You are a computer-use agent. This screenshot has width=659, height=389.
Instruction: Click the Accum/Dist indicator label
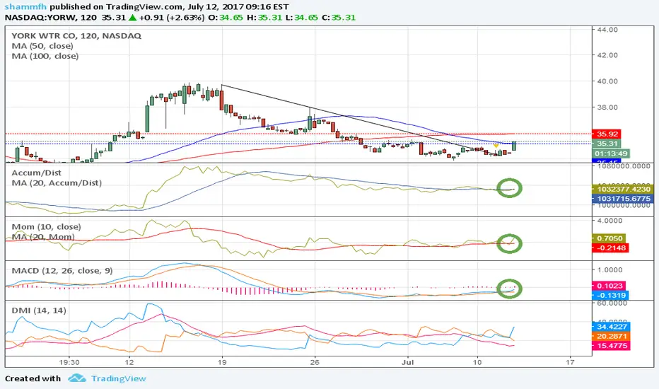point(36,173)
